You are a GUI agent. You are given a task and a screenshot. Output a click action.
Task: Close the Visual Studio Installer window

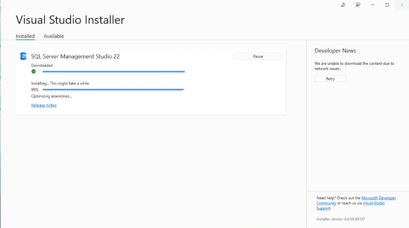402,5
